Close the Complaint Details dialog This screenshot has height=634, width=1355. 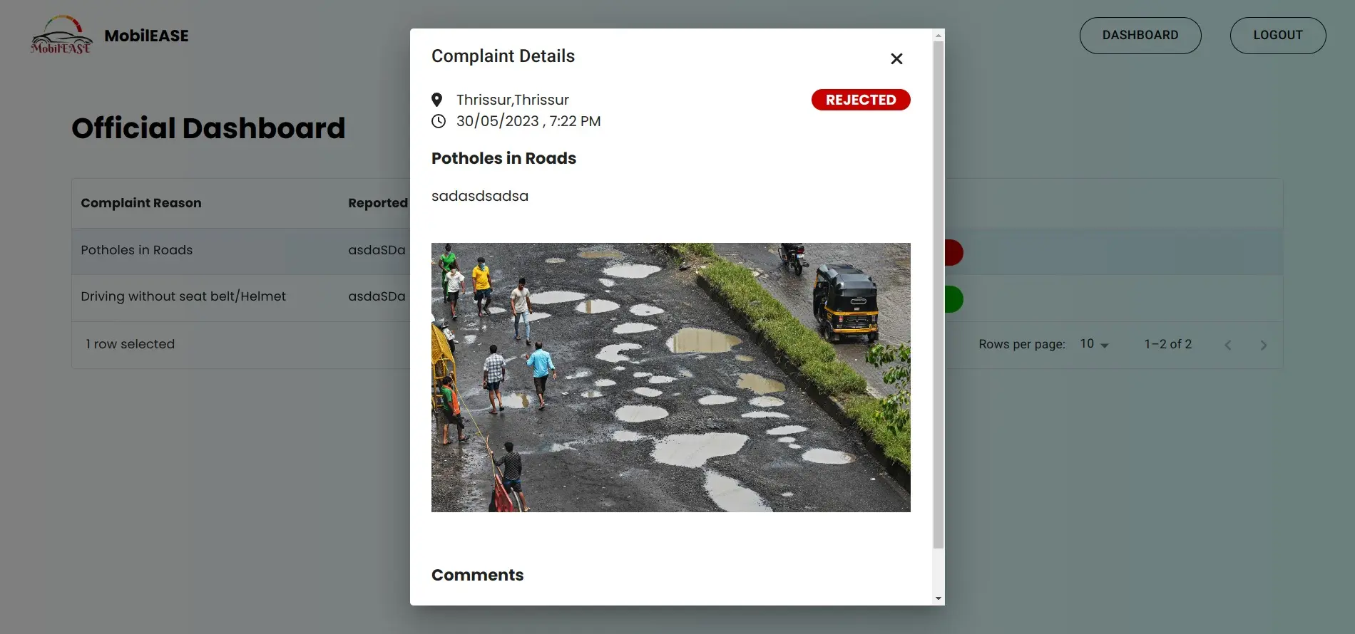click(896, 58)
